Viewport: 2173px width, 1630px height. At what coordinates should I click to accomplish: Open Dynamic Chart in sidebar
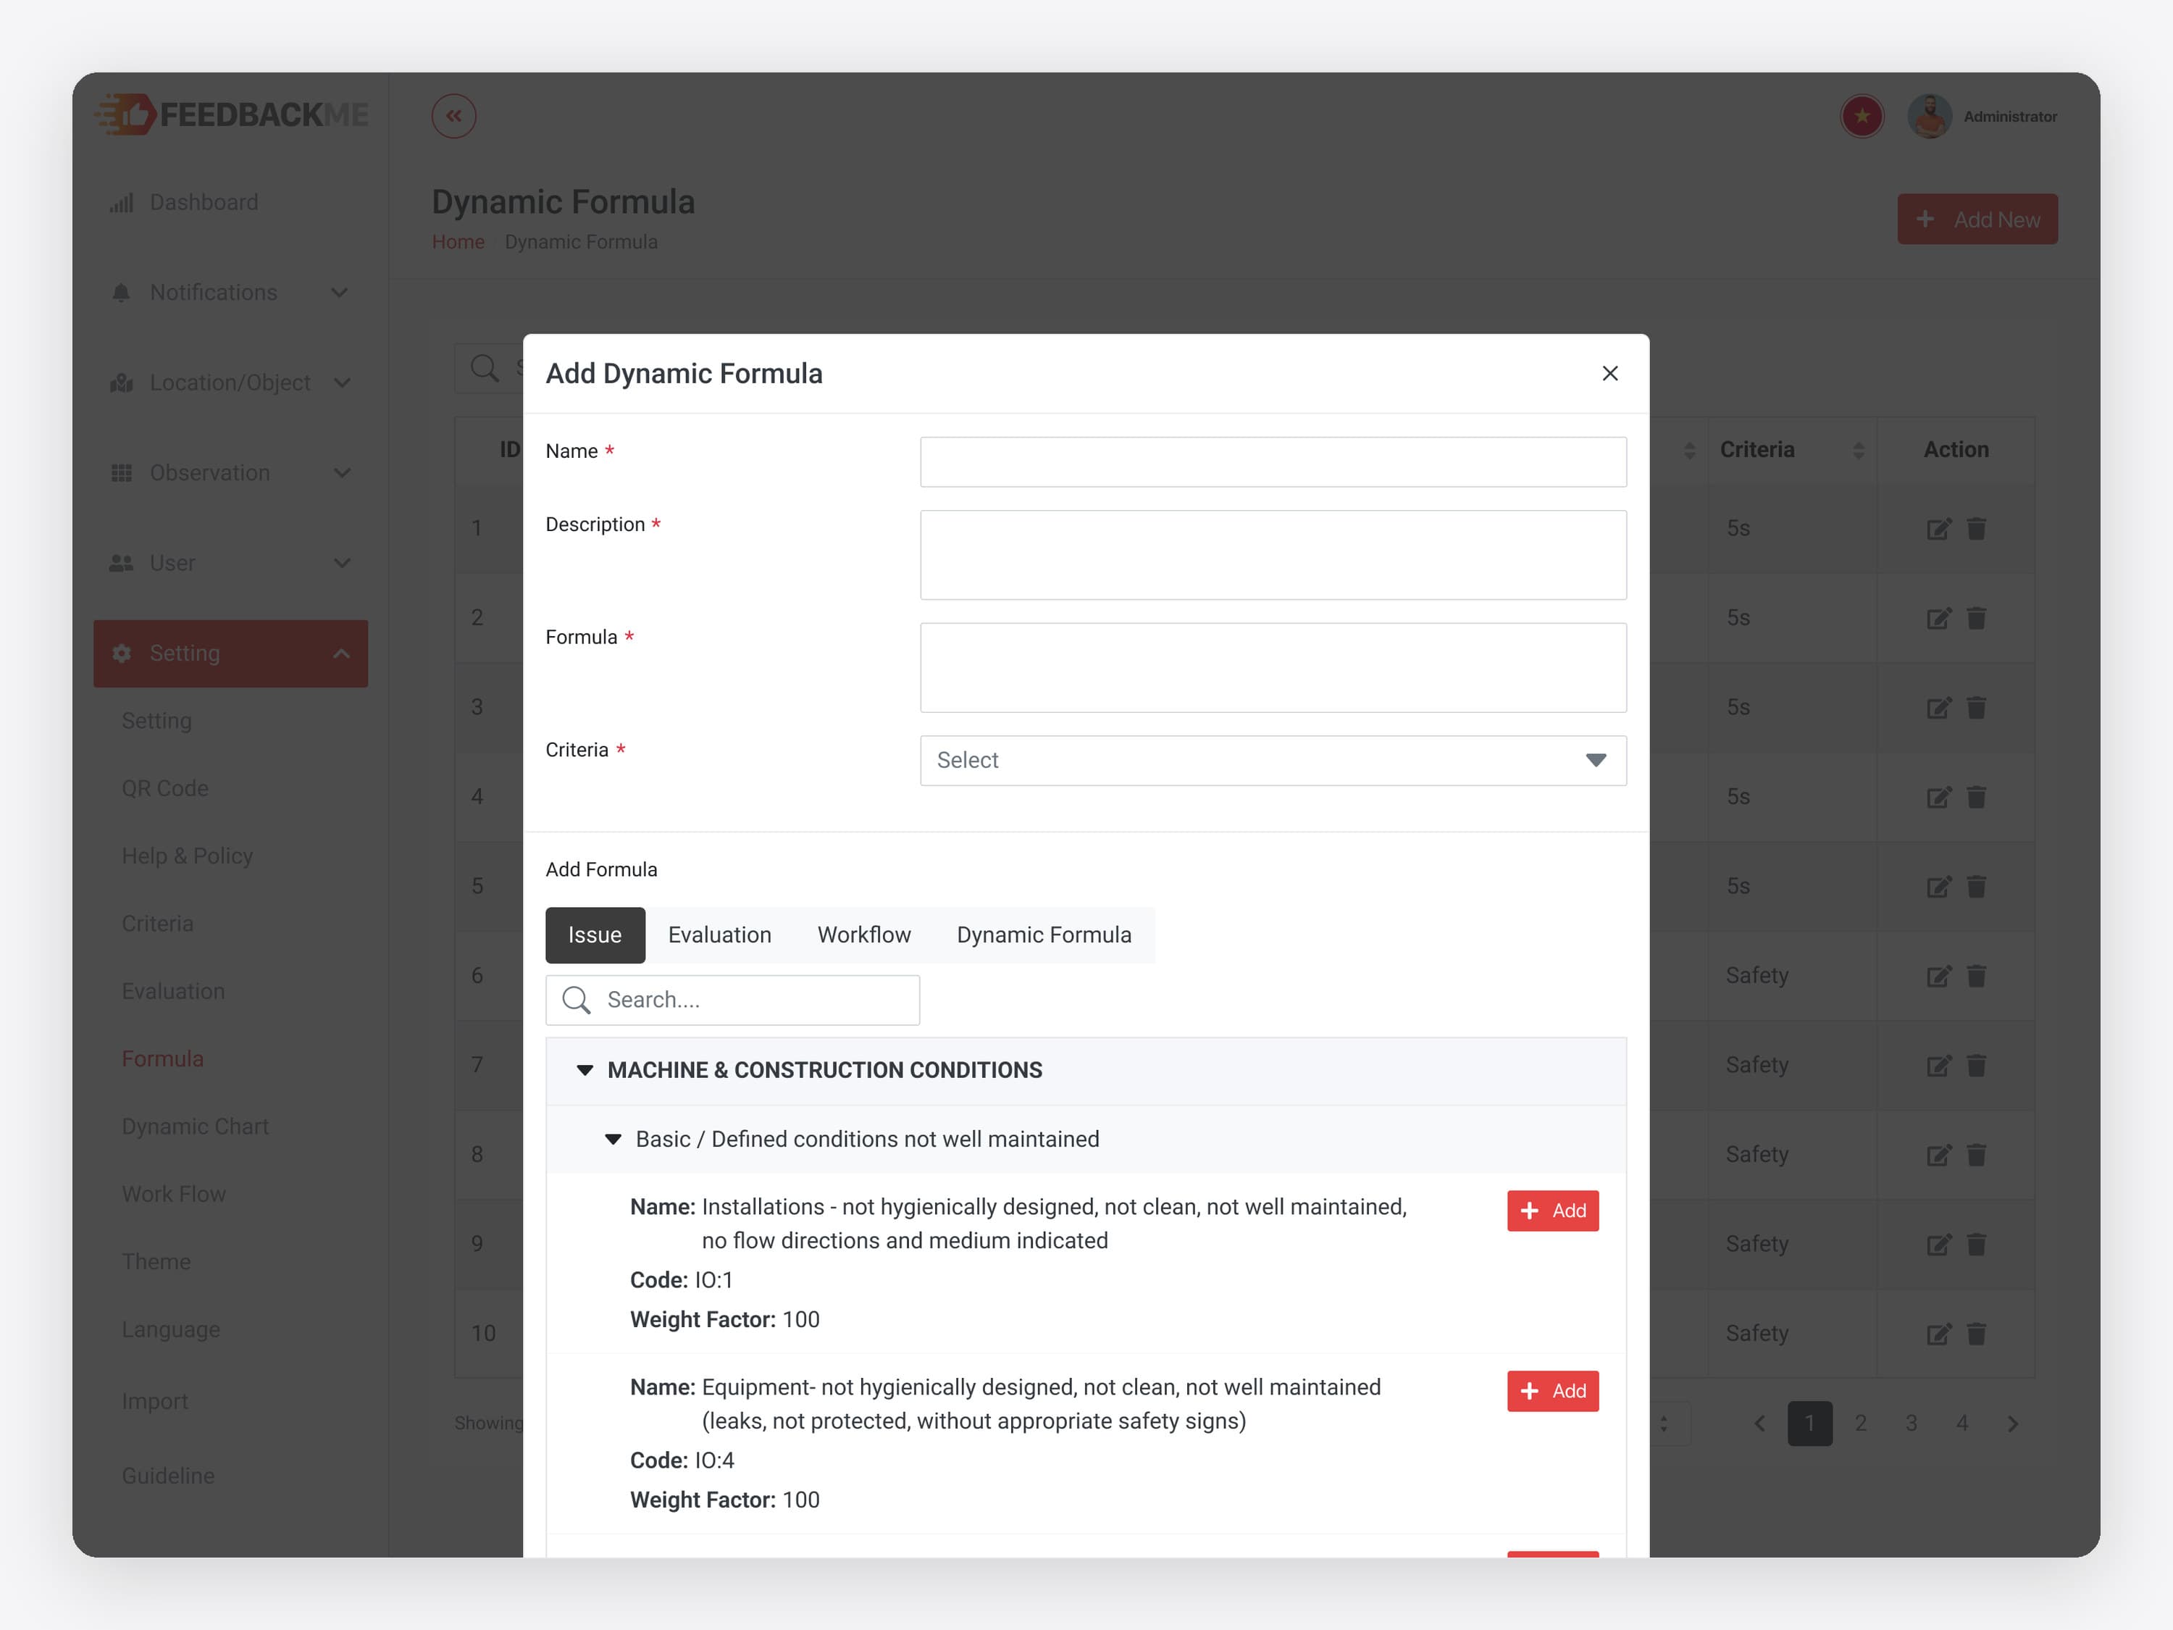click(x=195, y=1126)
